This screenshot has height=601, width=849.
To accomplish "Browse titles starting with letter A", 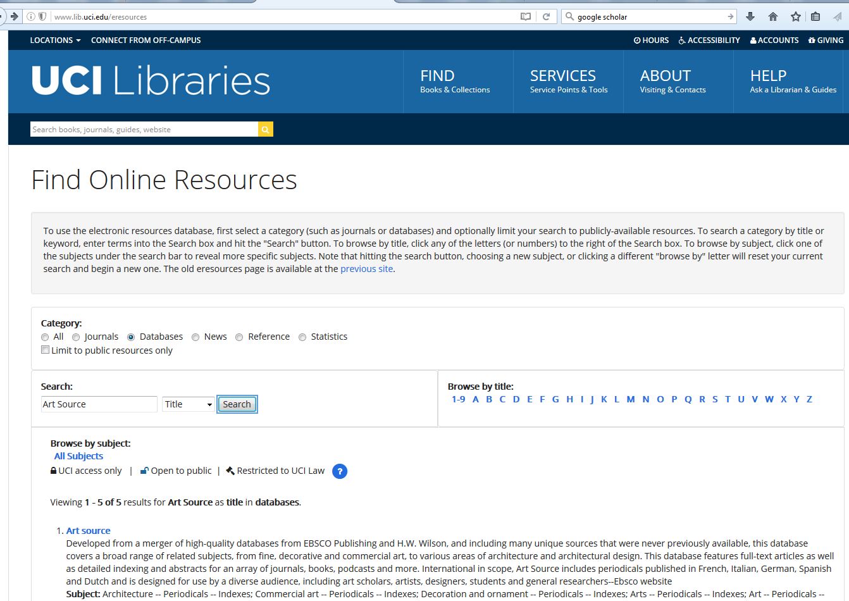I will click(476, 399).
